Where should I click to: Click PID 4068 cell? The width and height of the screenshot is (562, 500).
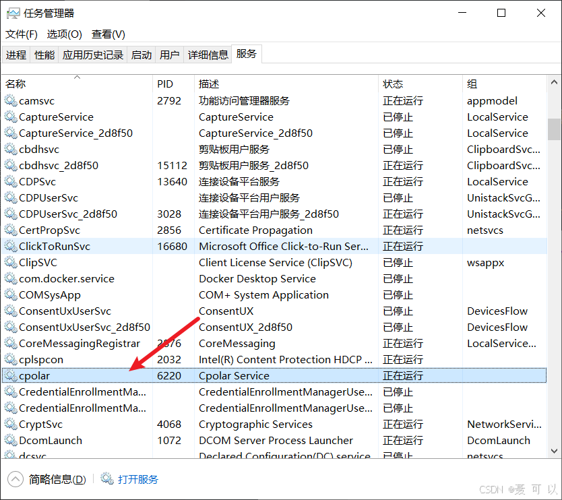pyautogui.click(x=169, y=424)
